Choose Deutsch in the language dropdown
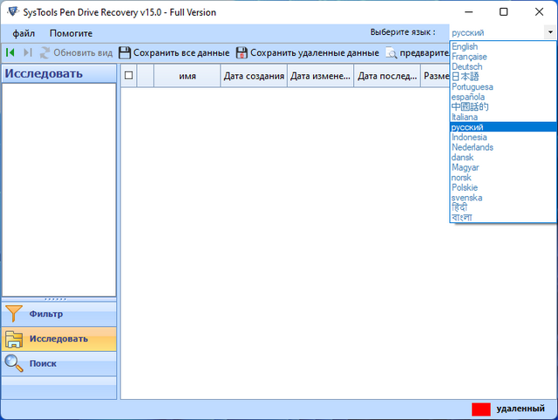This screenshot has height=420, width=558. 466,67
